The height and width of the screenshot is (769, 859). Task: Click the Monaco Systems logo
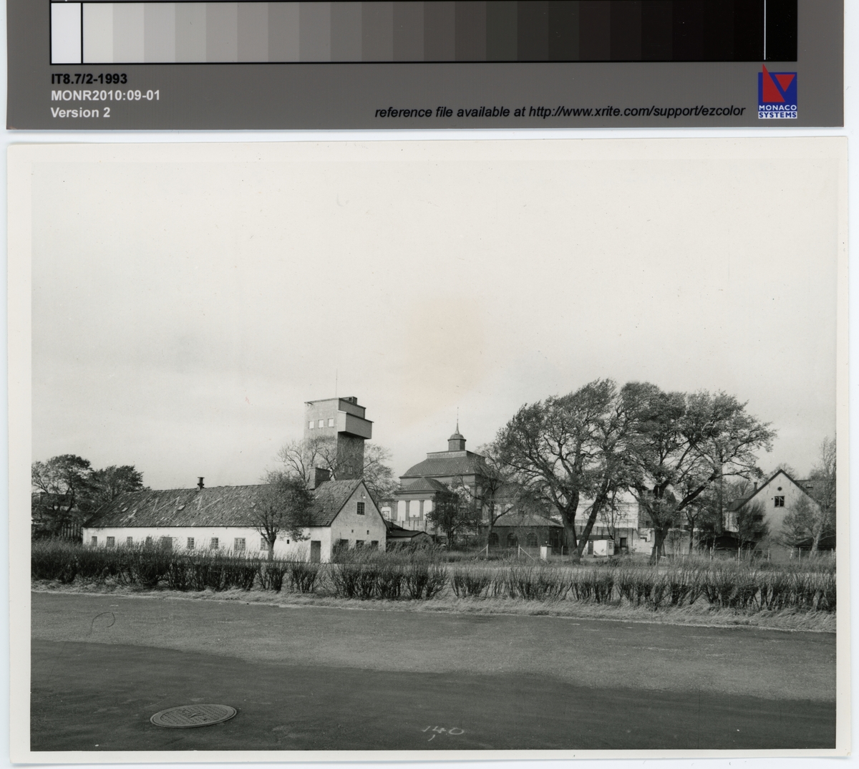(x=777, y=92)
